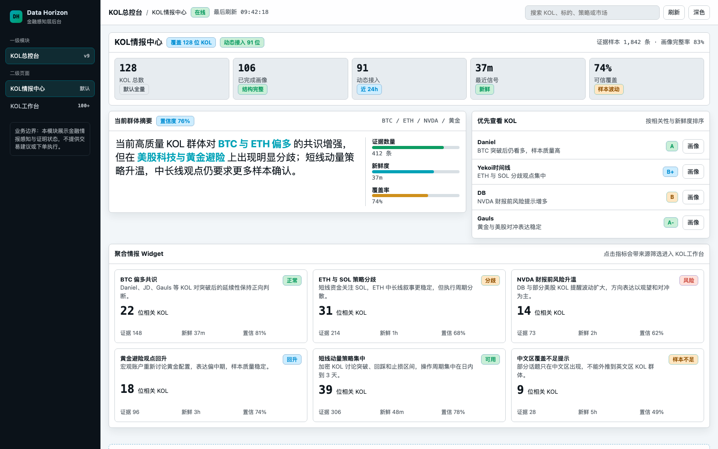718x449 pixels.
Task: Click 14 位相关 KOL metric
Action: [x=541, y=311]
